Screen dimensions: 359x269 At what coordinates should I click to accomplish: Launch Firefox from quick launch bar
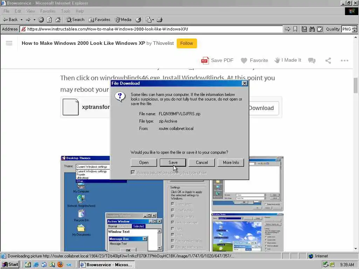tap(60, 264)
